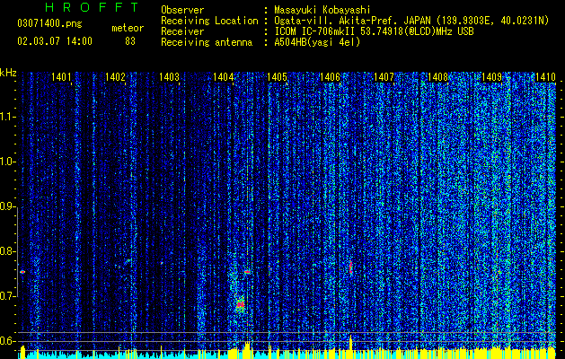Click the date 02.03.07 14:00
The height and width of the screenshot is (359, 565).
point(55,41)
